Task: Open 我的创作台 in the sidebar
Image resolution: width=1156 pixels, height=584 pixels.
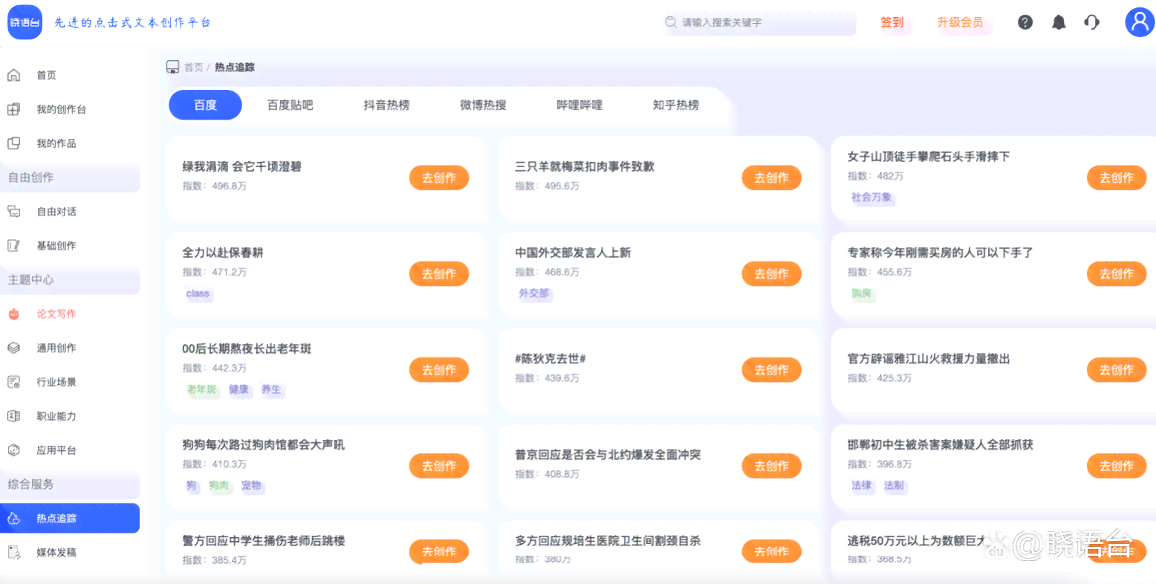Action: click(62, 109)
